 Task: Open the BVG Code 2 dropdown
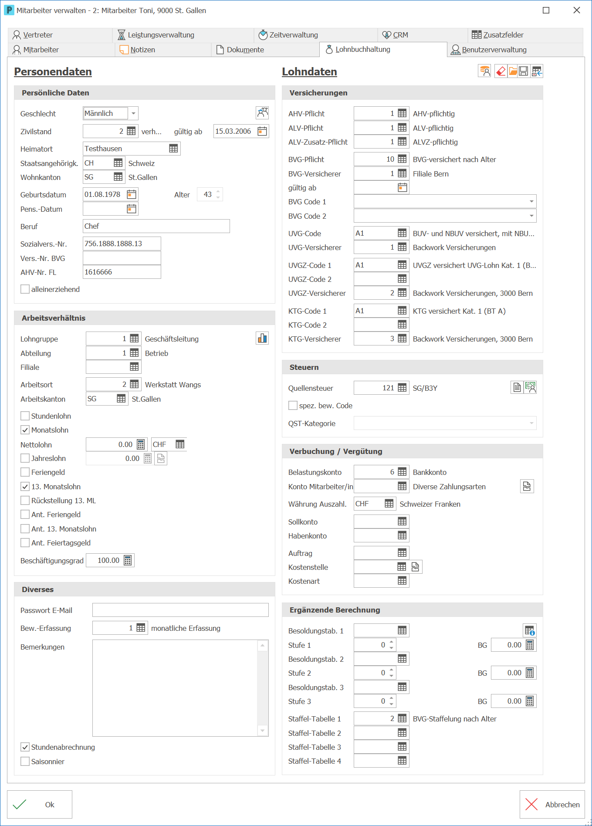(531, 216)
